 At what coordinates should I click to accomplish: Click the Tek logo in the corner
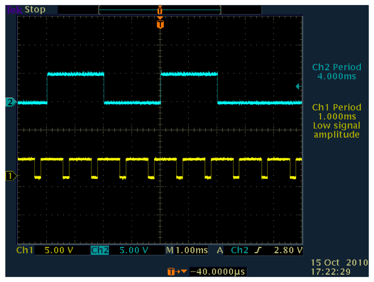pos(14,9)
